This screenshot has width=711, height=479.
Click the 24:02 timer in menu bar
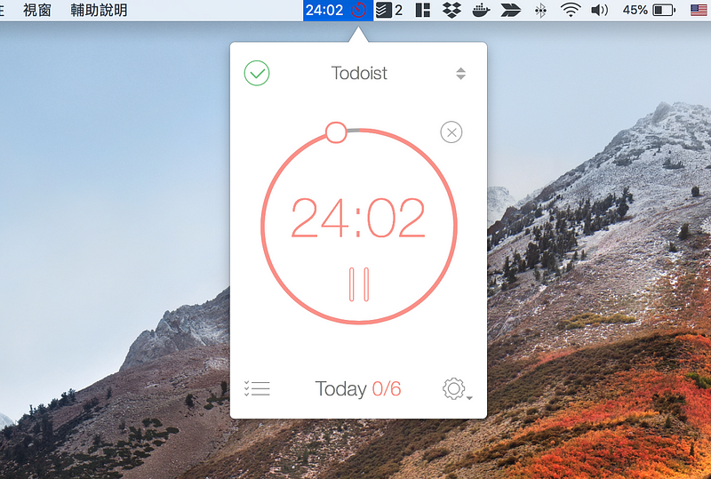324,10
